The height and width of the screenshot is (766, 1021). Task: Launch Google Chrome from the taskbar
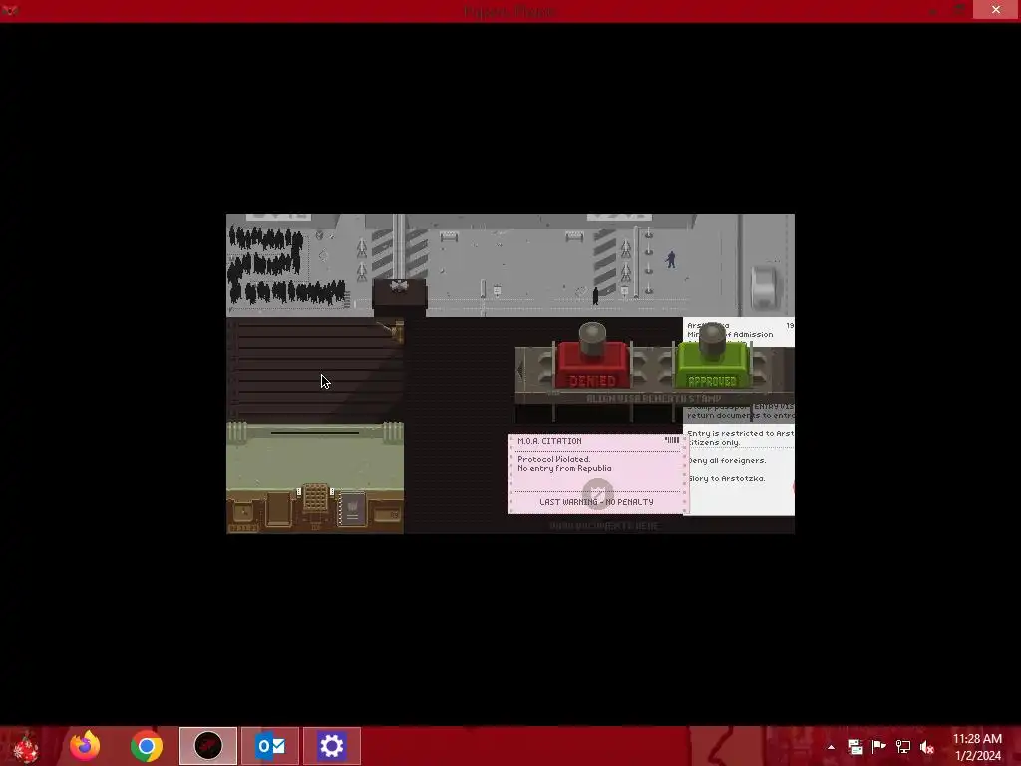tap(147, 746)
